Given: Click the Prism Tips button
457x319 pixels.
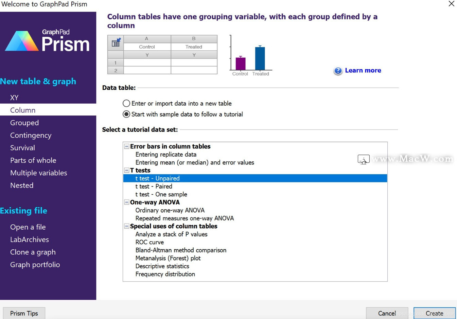Looking at the screenshot, I should pos(24,313).
